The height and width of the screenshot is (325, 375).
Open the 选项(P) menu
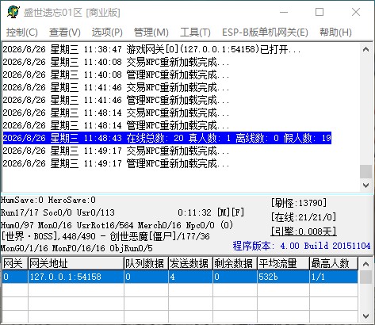107,32
